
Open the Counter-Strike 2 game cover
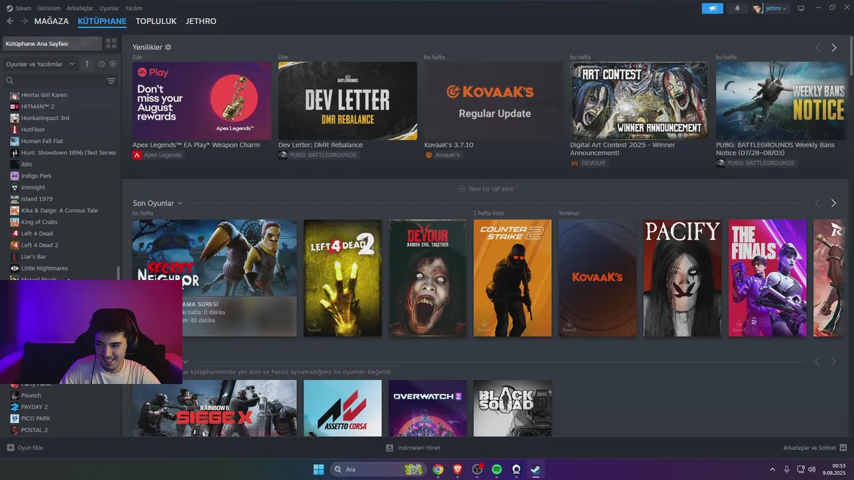tap(512, 278)
